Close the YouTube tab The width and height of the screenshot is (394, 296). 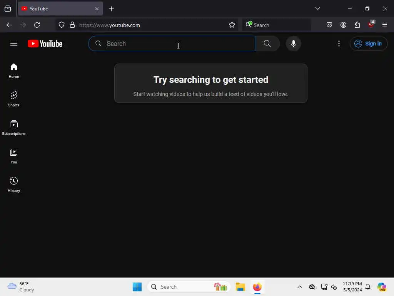coord(97,8)
